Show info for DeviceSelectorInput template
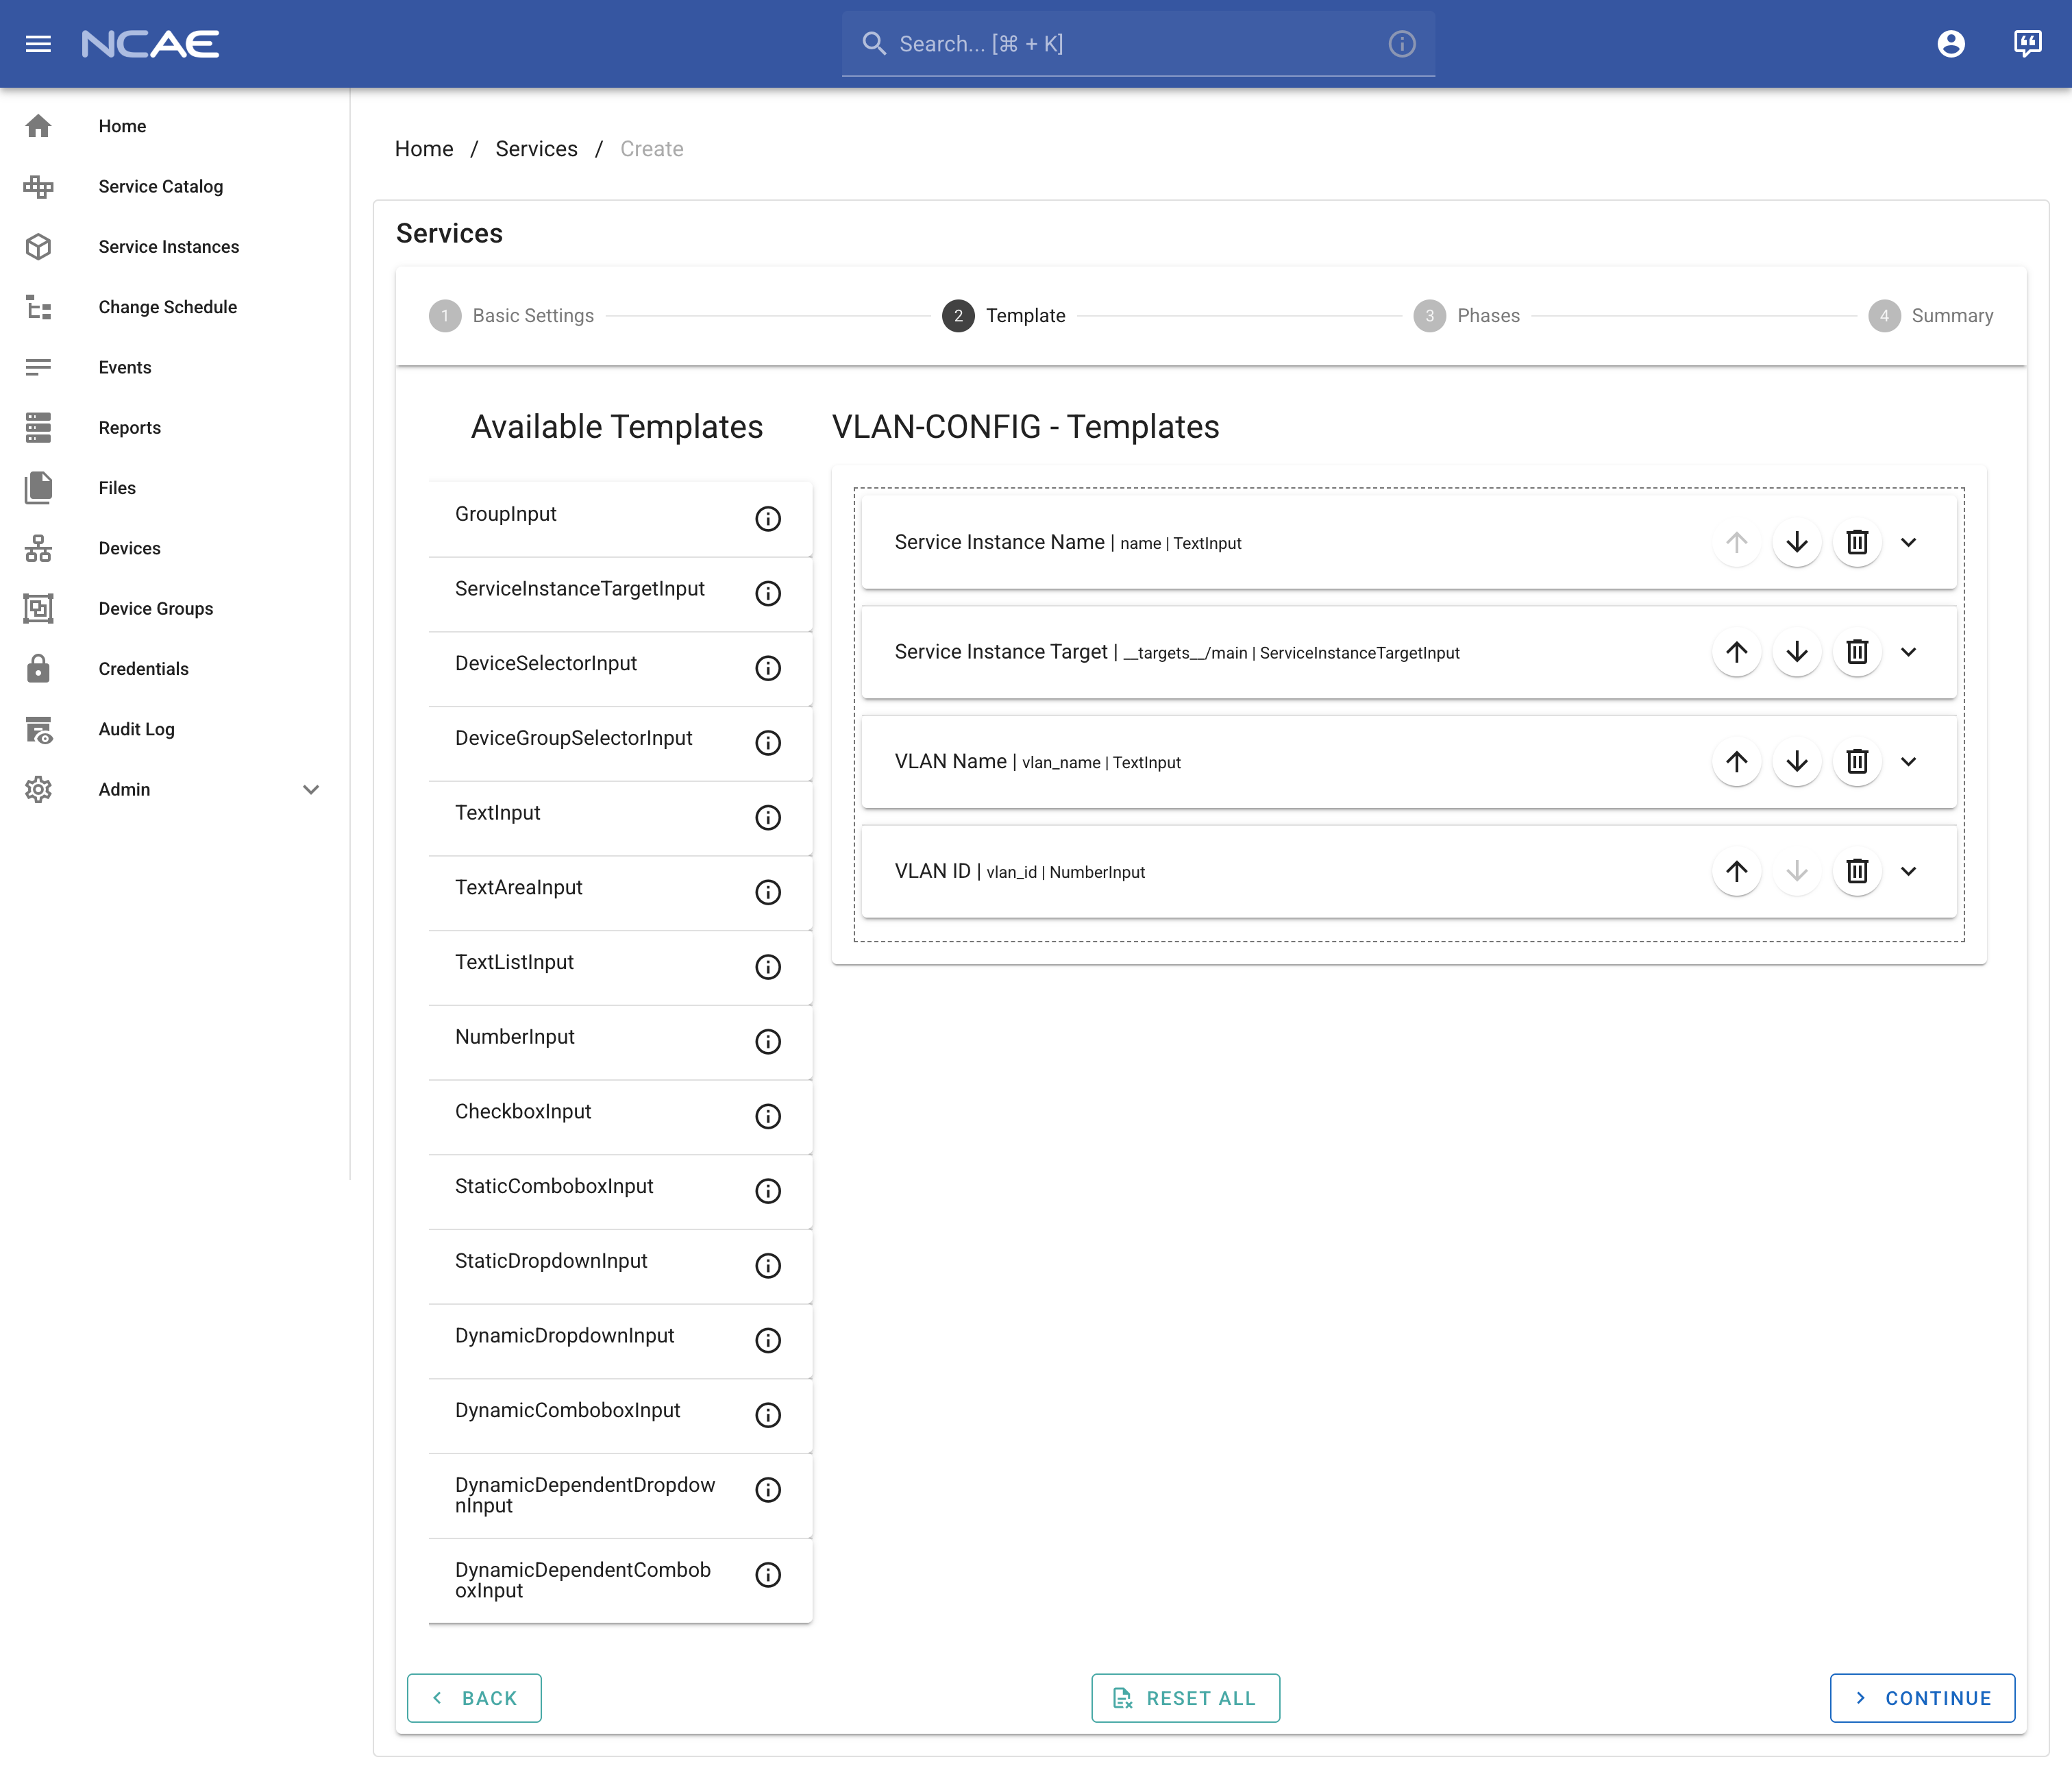 tap(768, 668)
